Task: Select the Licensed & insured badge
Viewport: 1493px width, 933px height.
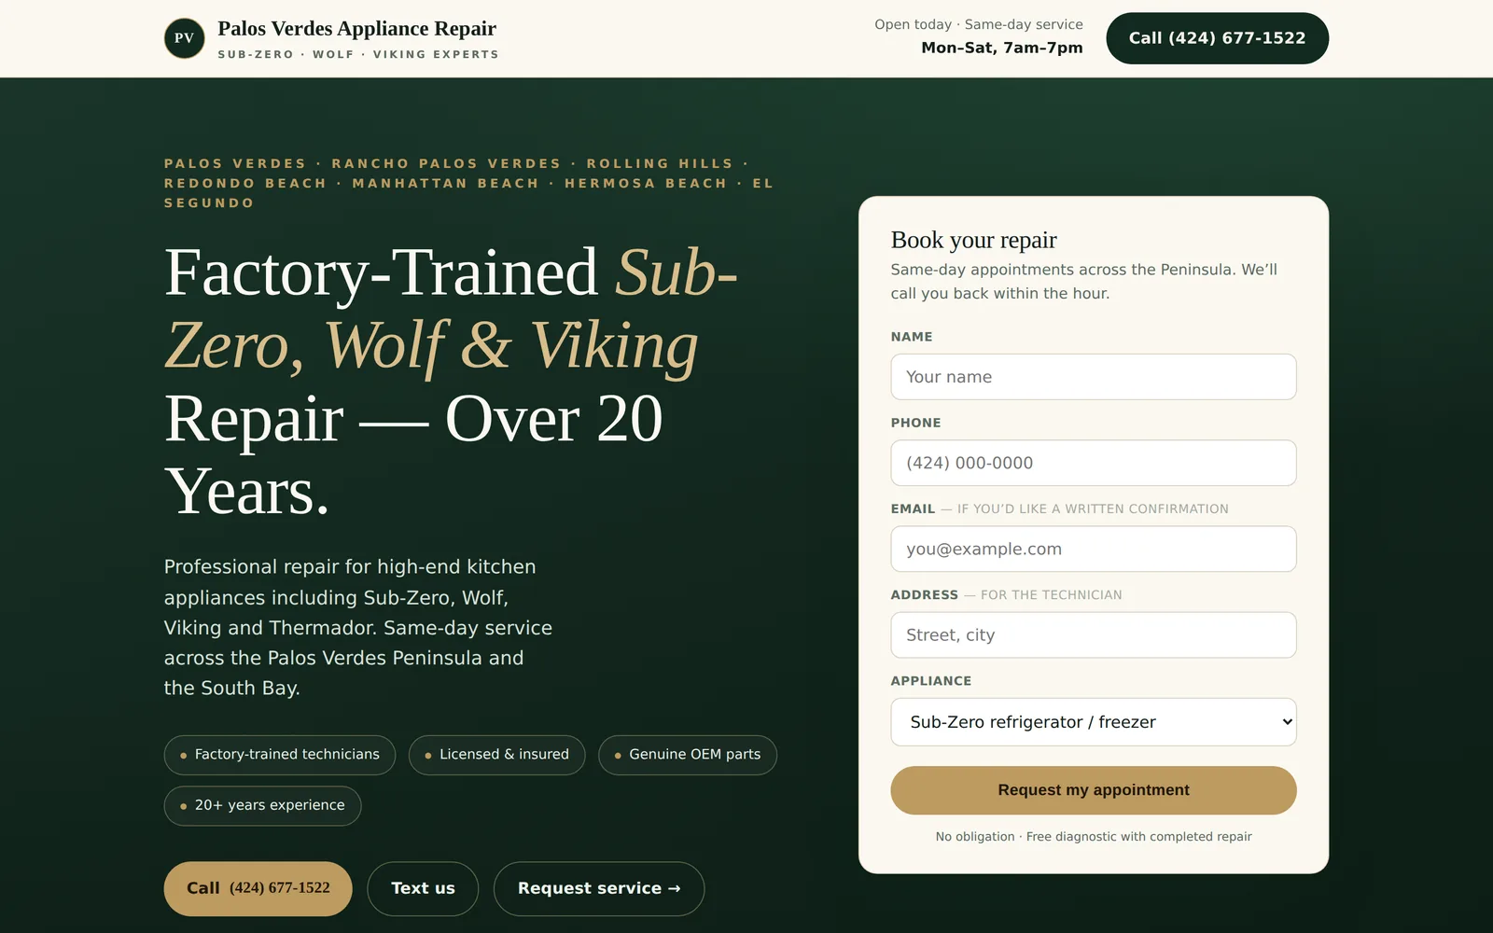Action: pos(496,755)
